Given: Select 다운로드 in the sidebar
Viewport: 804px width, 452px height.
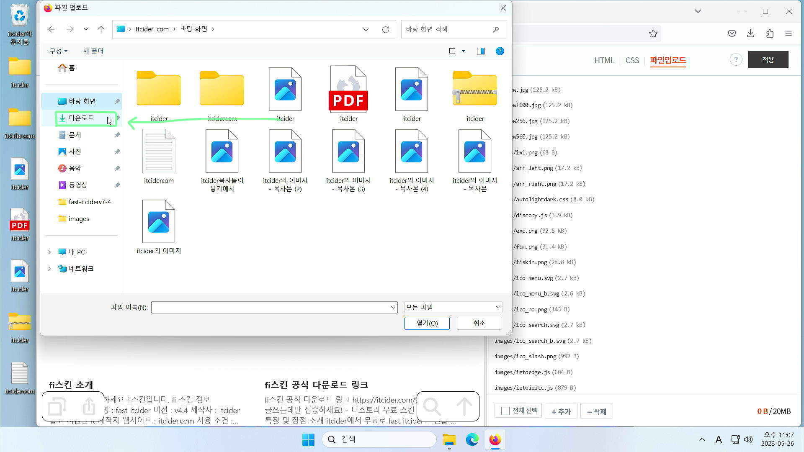Looking at the screenshot, I should (x=81, y=118).
